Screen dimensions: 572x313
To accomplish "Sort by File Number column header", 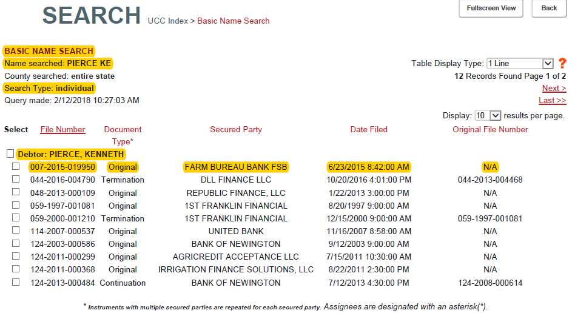I will (x=62, y=129).
